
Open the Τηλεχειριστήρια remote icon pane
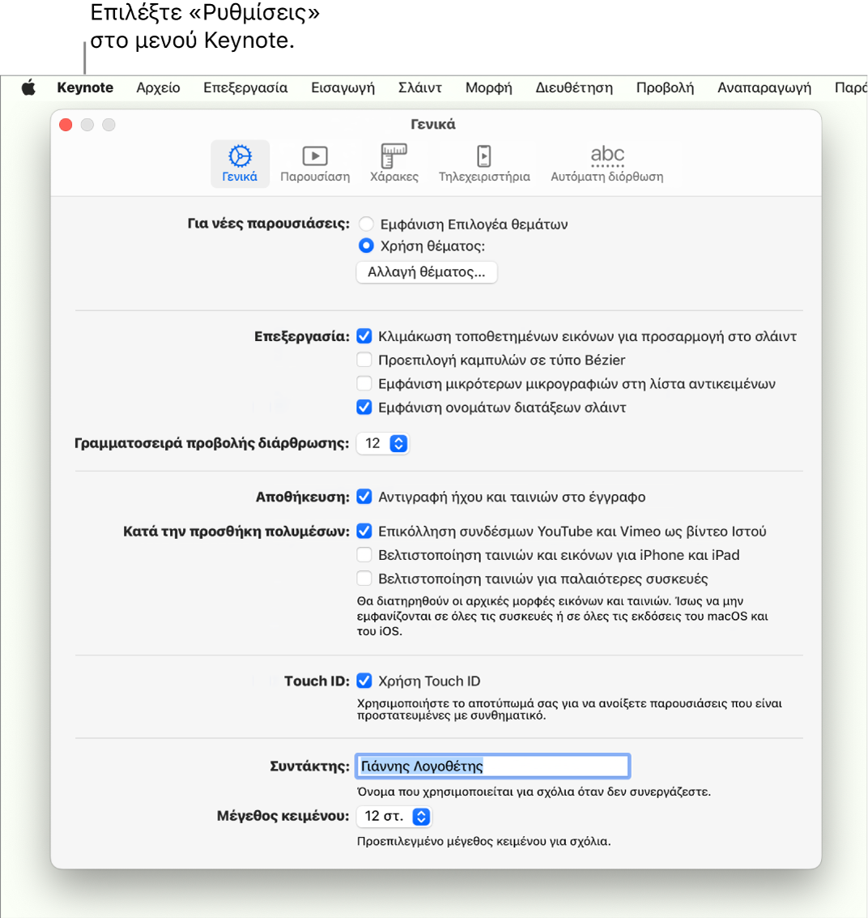(484, 164)
